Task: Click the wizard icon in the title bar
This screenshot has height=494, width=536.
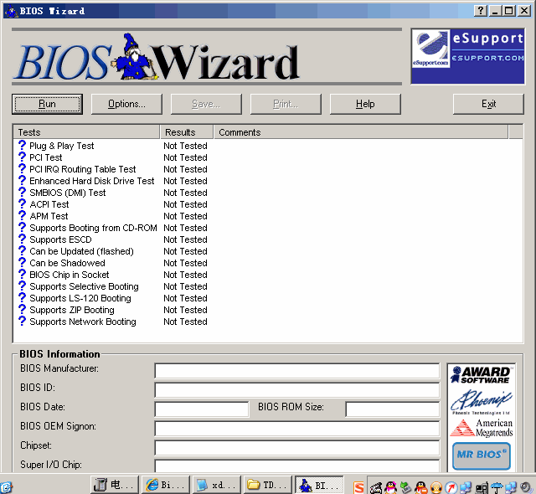Action: 12,11
